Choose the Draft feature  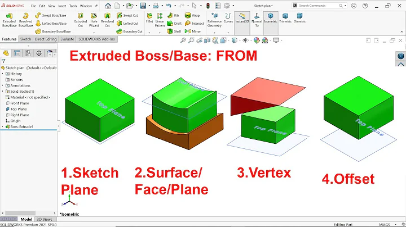pyautogui.click(x=174, y=24)
